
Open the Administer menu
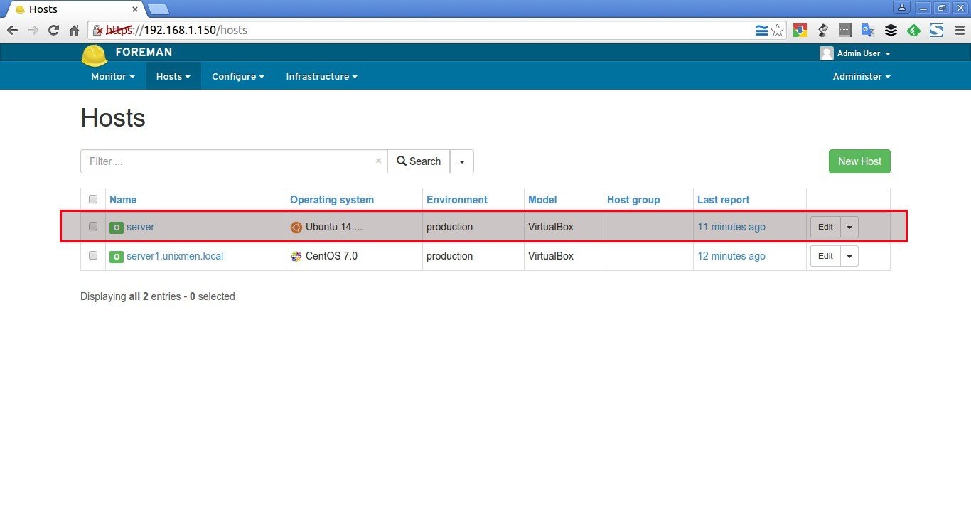coord(862,76)
